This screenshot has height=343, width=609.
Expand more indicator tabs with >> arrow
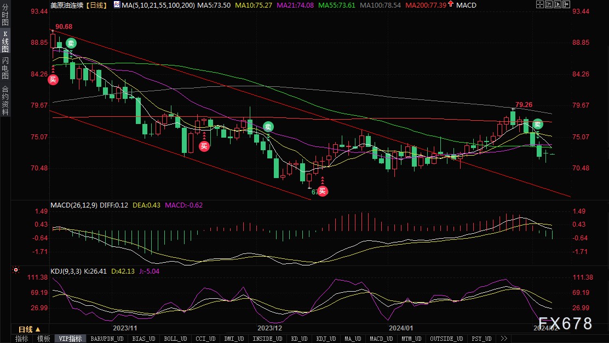point(503,339)
